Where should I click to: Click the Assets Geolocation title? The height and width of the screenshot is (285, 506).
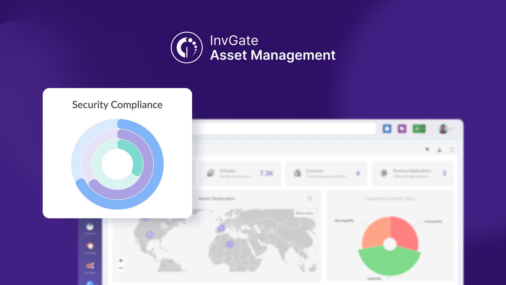[x=217, y=198]
